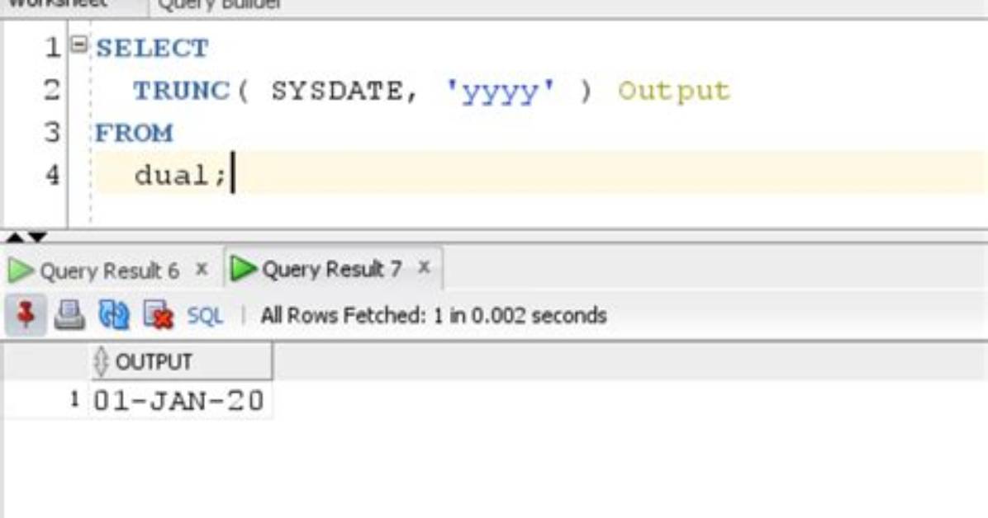
Task: Open the Query Result 6 tab
Action: 110,271
